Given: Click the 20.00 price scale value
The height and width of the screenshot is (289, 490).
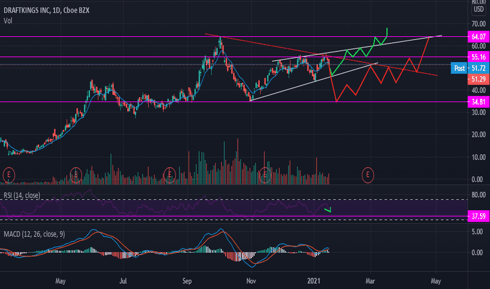Looking at the screenshot, I should tap(478, 135).
